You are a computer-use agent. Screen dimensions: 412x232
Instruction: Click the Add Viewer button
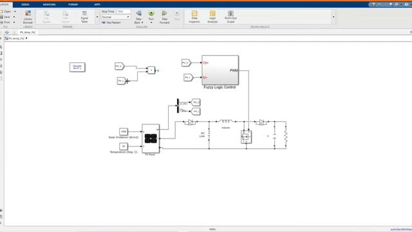[66, 17]
